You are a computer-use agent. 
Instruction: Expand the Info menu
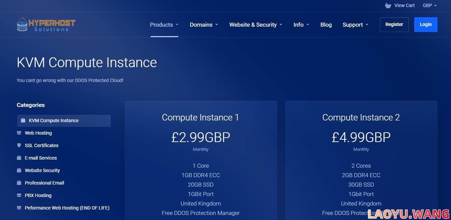pos(301,25)
